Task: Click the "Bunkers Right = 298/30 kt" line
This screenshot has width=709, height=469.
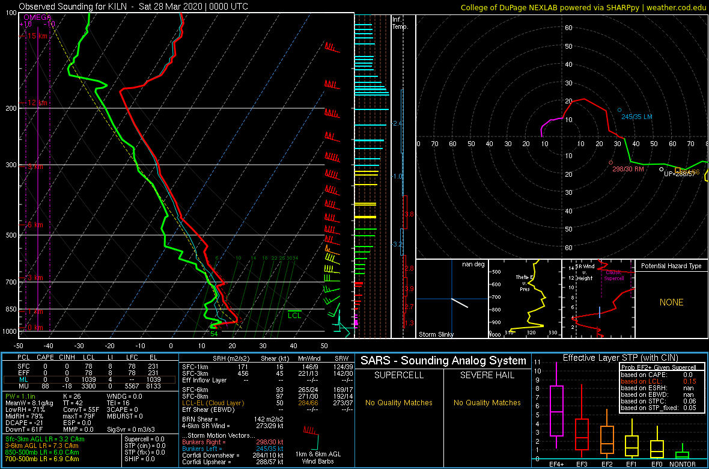Action: 233,443
